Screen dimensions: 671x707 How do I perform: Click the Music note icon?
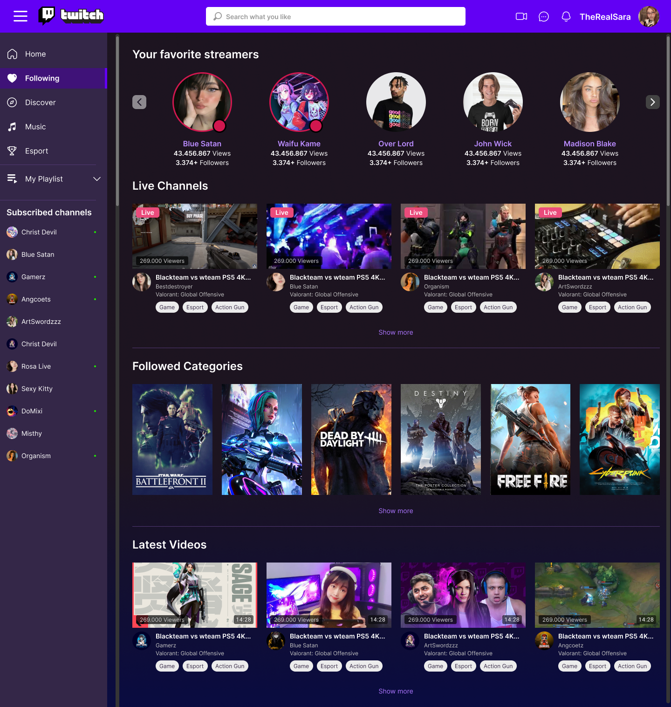[12, 127]
